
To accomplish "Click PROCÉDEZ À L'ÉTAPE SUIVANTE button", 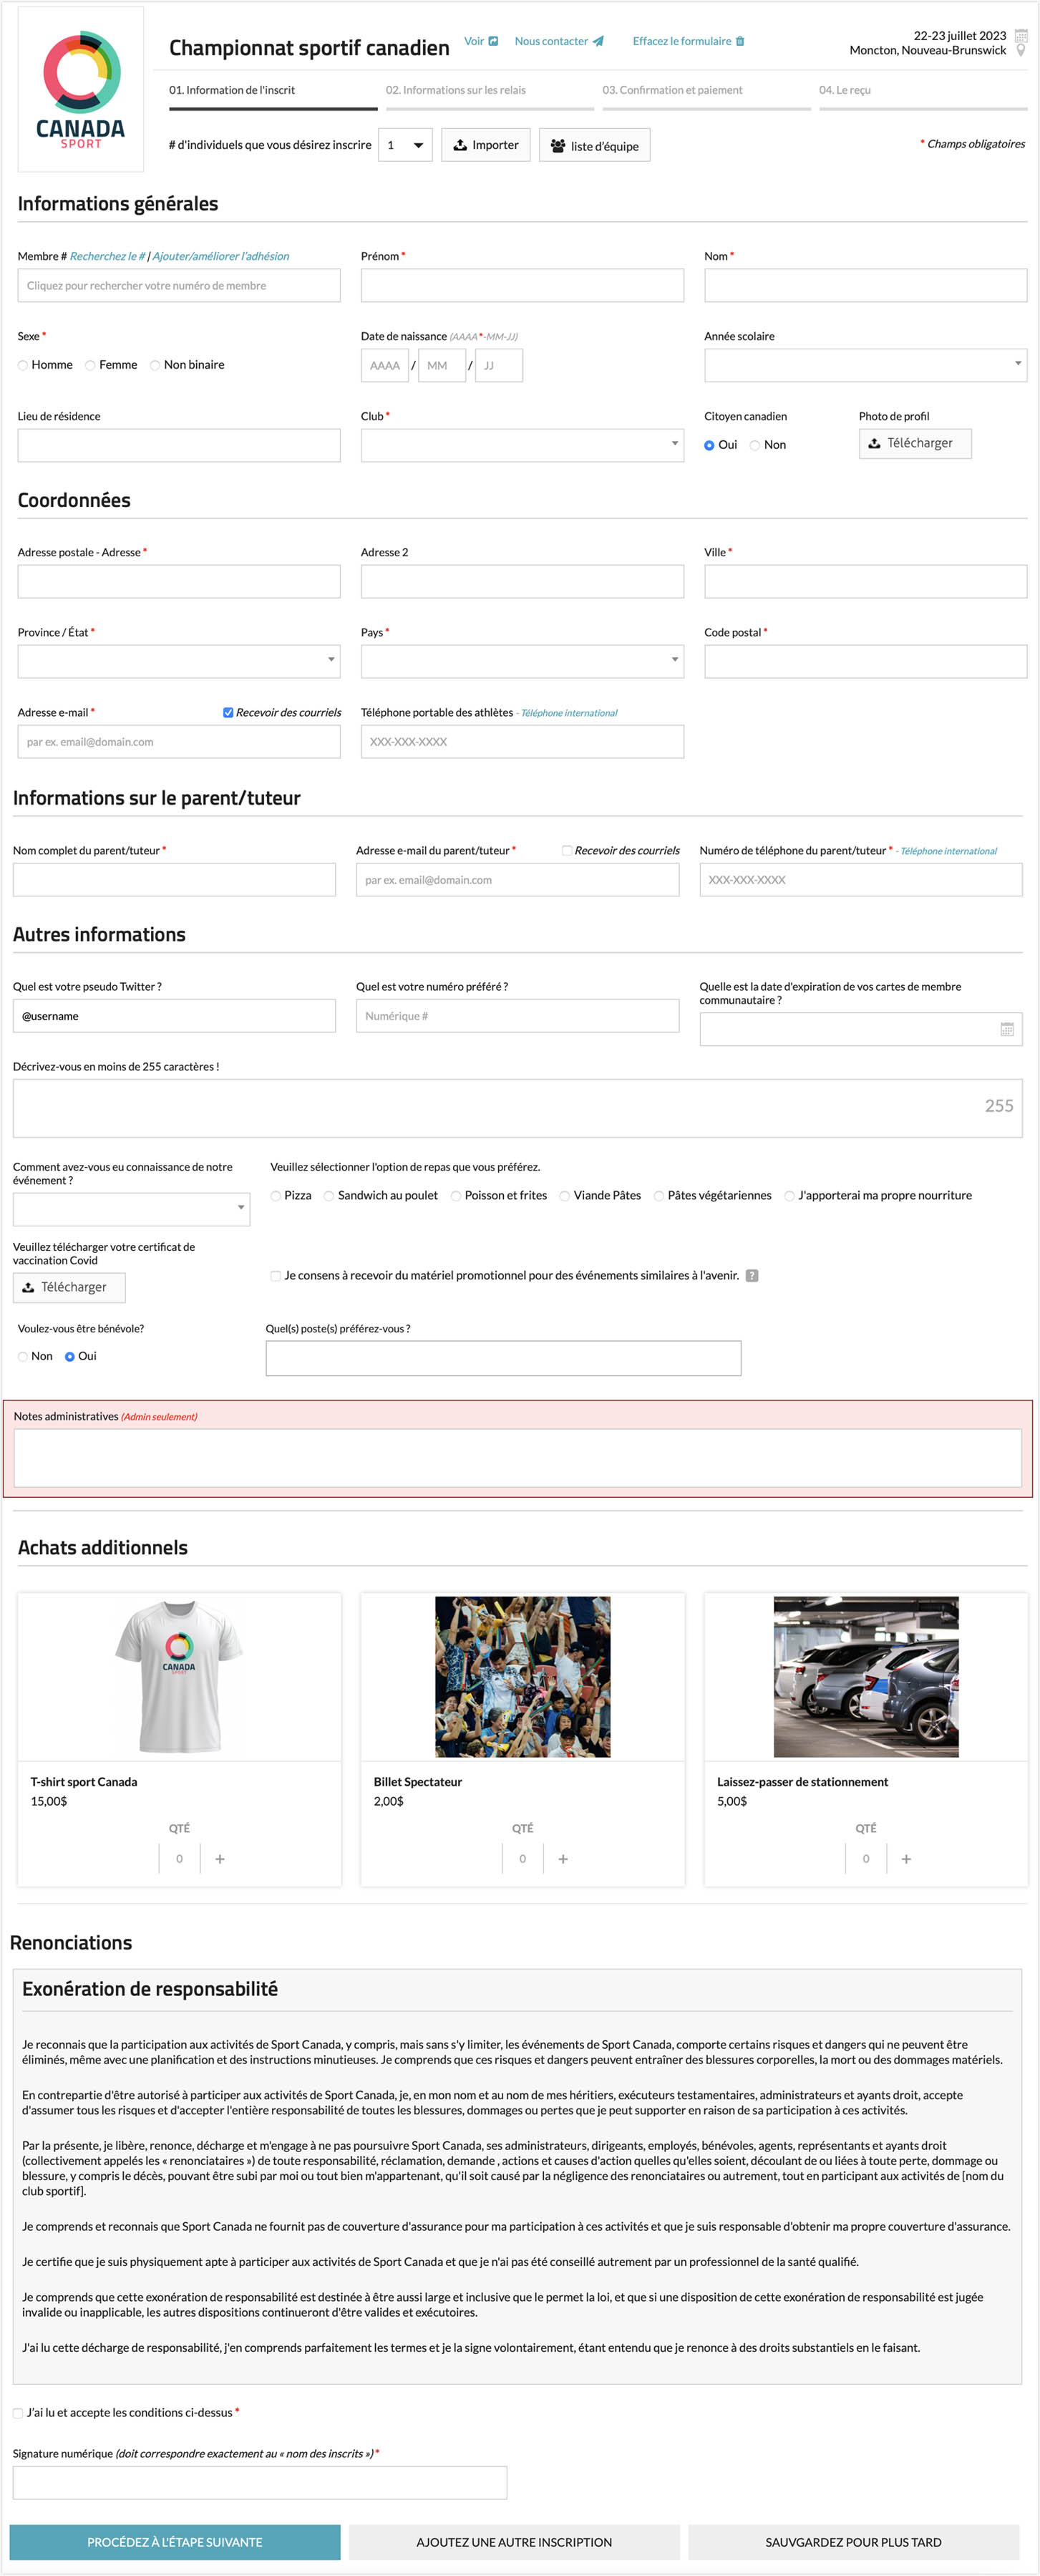I will 175,2541.
